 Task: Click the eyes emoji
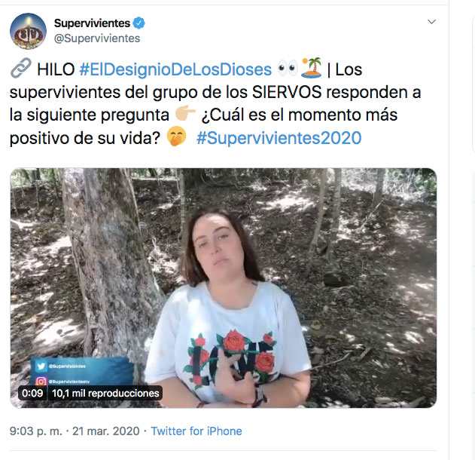point(288,69)
